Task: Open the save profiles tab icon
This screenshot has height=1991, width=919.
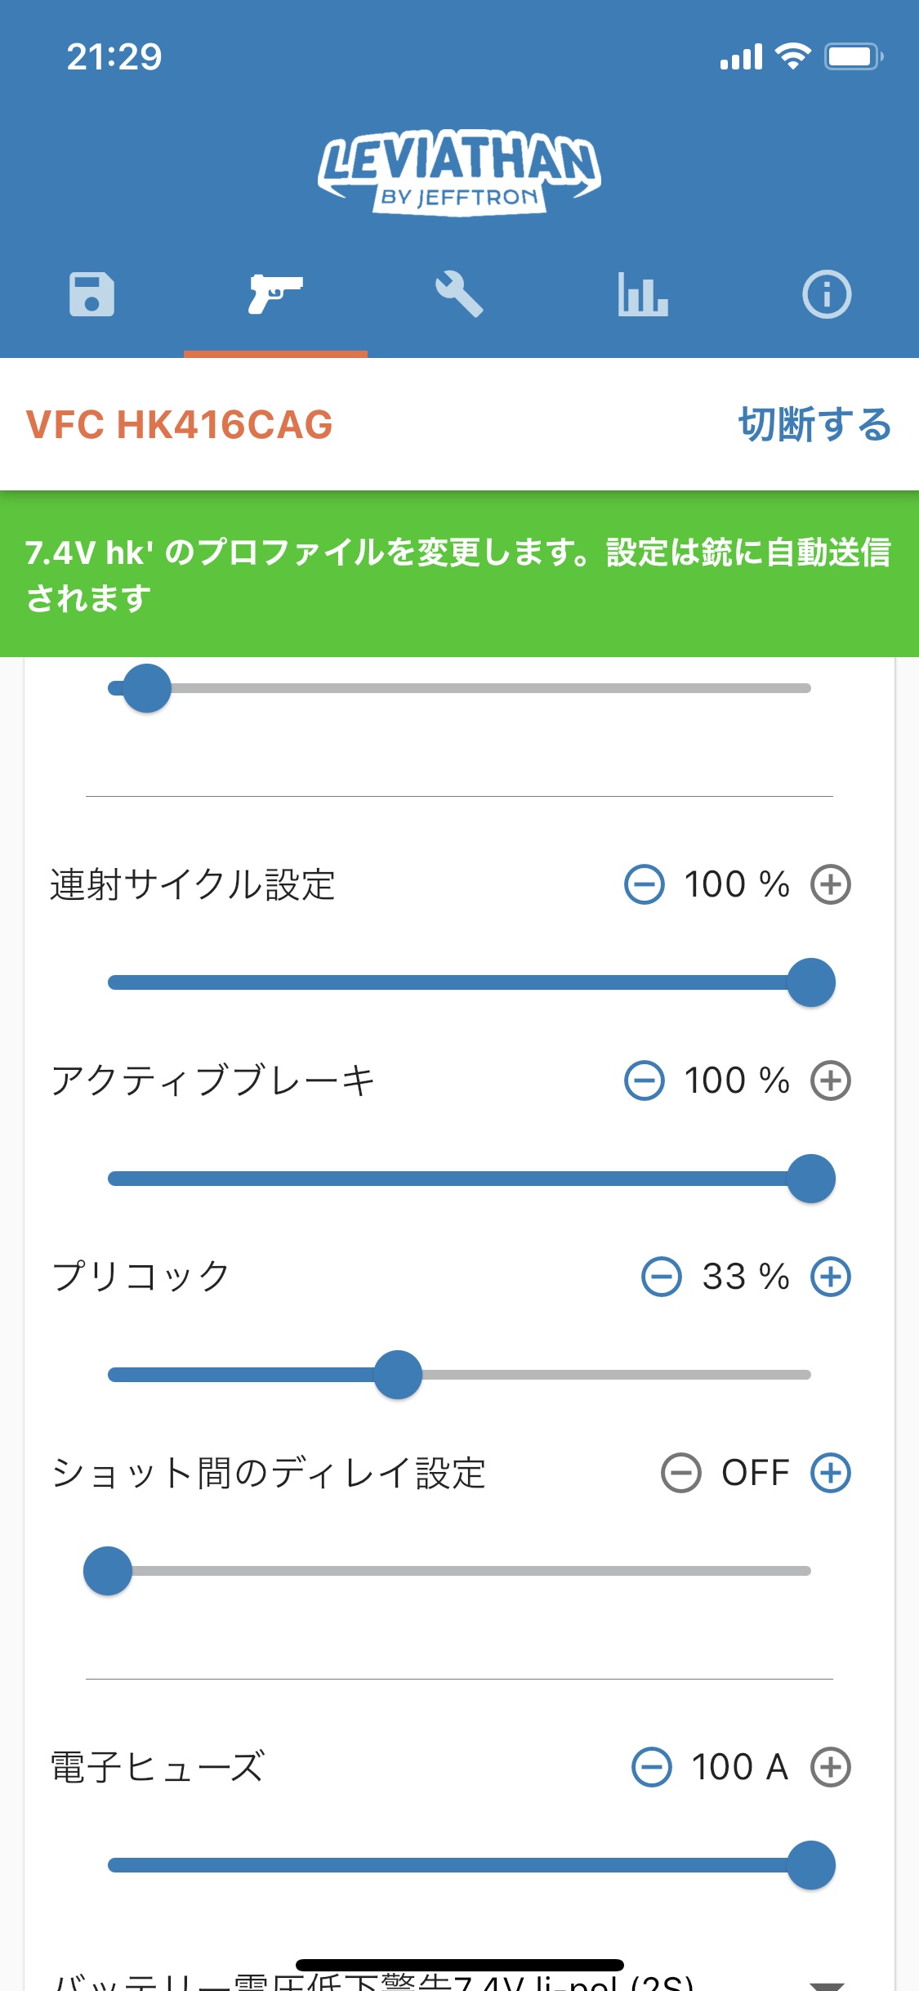Action: (91, 294)
